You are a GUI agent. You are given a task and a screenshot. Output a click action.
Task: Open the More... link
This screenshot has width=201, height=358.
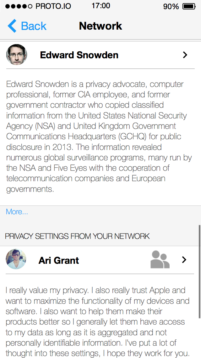click(17, 212)
